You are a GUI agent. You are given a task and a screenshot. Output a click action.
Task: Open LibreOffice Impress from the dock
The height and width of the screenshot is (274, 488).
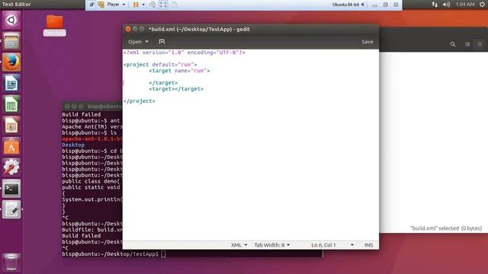pyautogui.click(x=11, y=125)
